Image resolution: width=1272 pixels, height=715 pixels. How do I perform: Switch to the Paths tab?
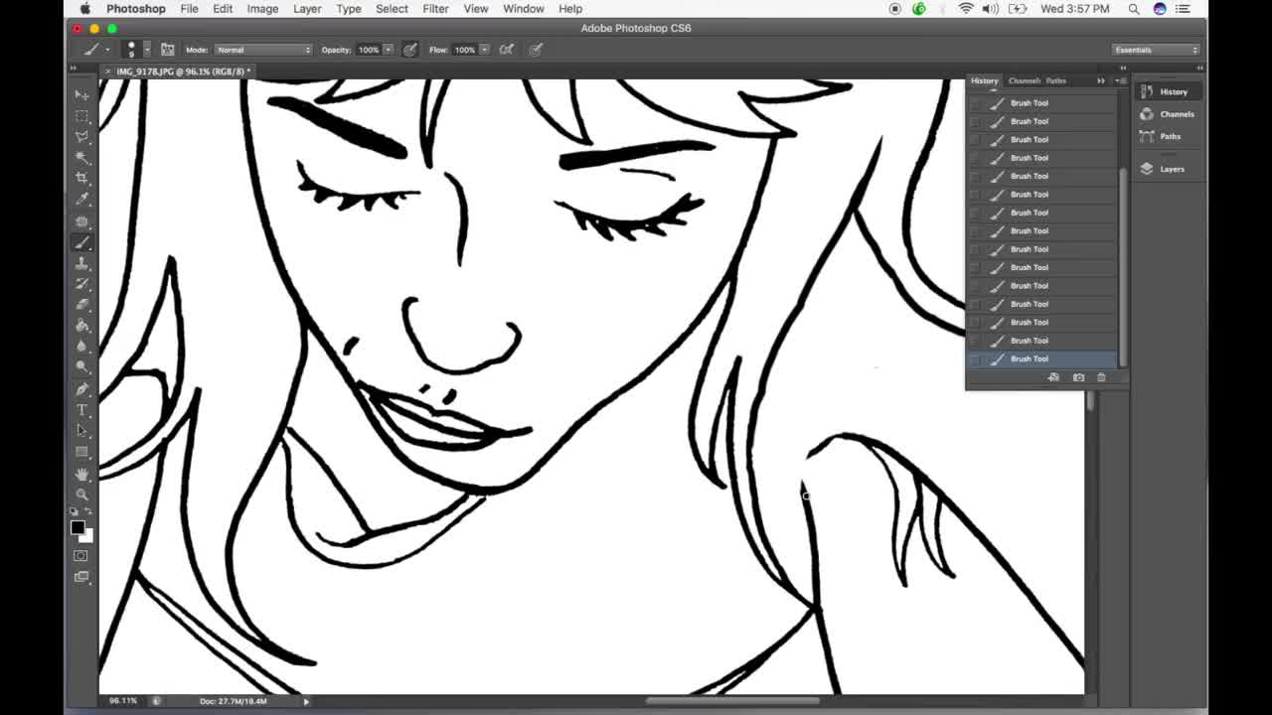(1055, 81)
